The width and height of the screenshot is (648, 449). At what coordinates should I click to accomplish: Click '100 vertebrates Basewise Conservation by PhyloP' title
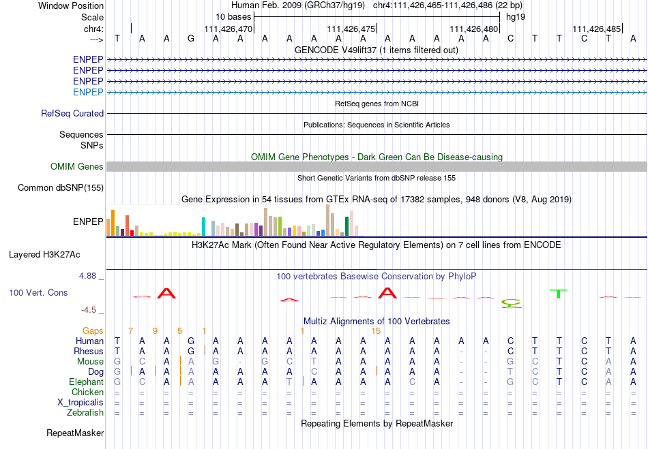pos(377,277)
